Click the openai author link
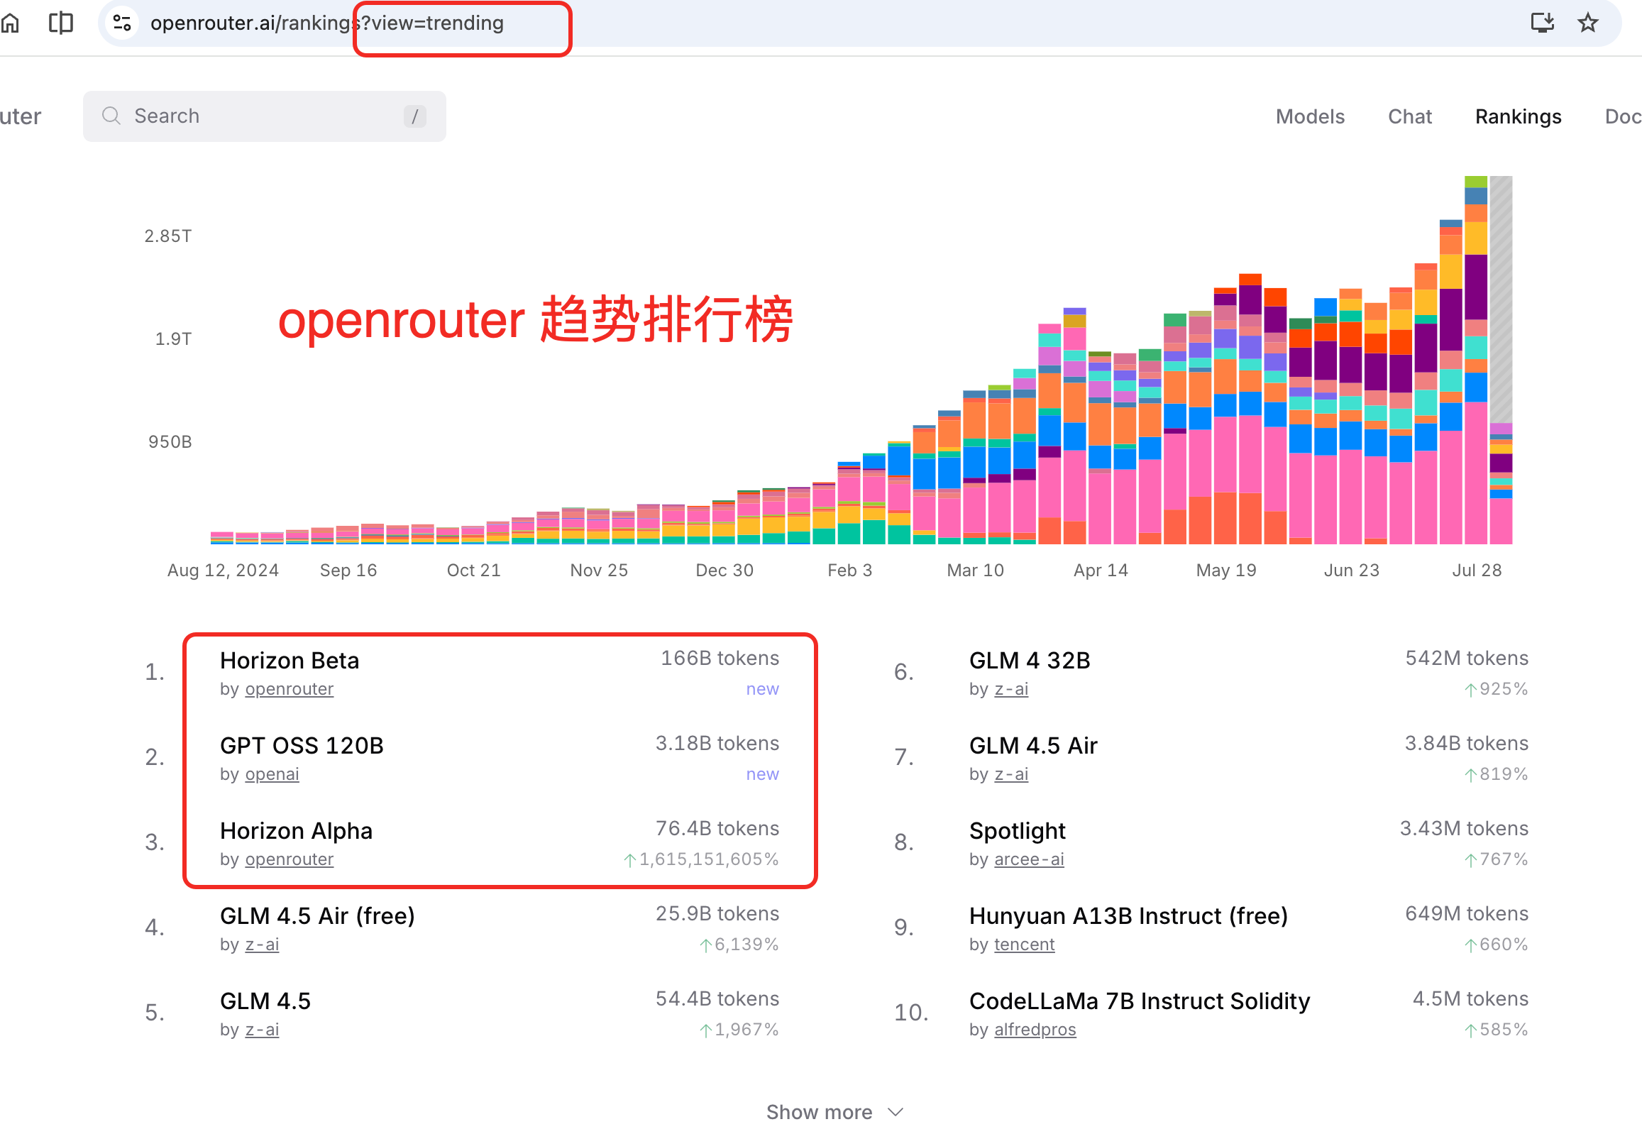The height and width of the screenshot is (1134, 1642). (272, 774)
